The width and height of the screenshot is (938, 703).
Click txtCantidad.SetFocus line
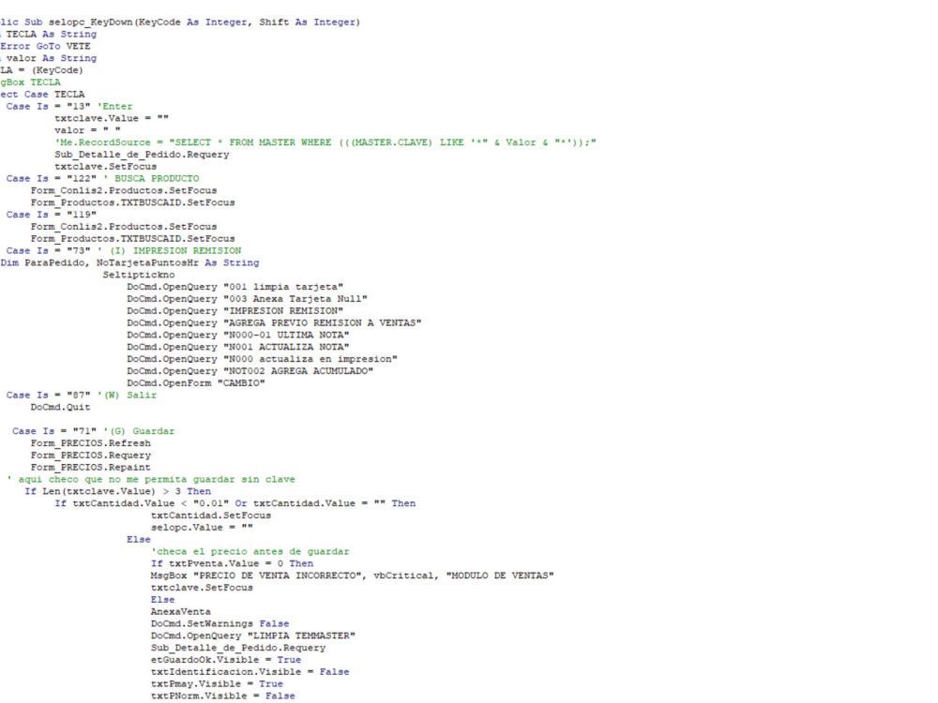tap(211, 516)
